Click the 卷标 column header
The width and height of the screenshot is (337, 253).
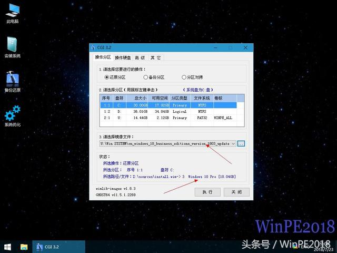pyautogui.click(x=225, y=98)
